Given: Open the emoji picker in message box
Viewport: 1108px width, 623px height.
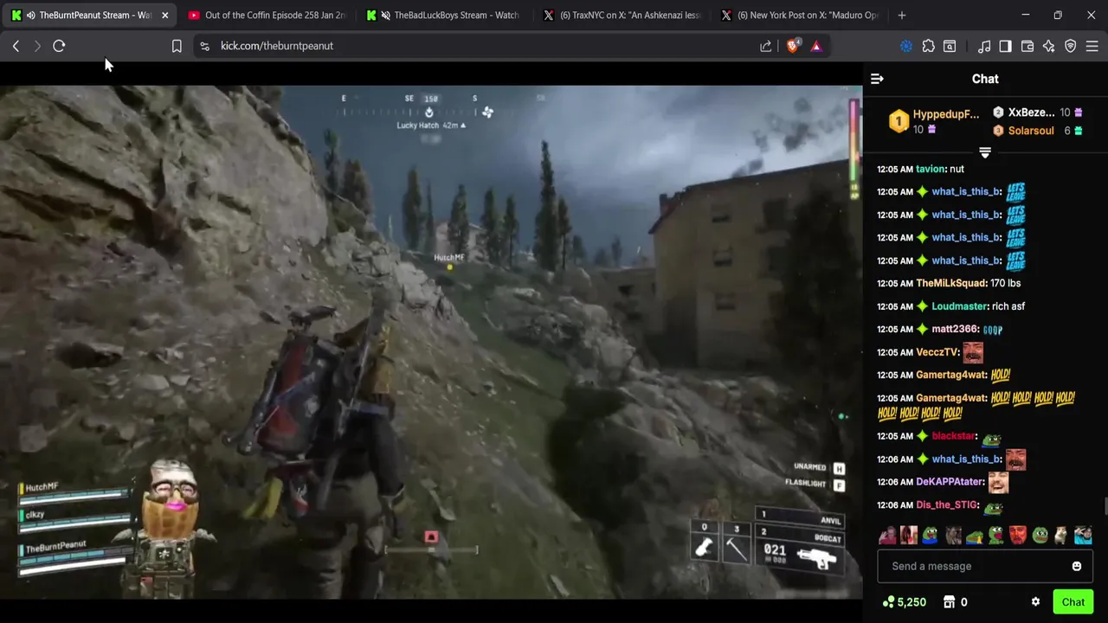Looking at the screenshot, I should 1076,566.
